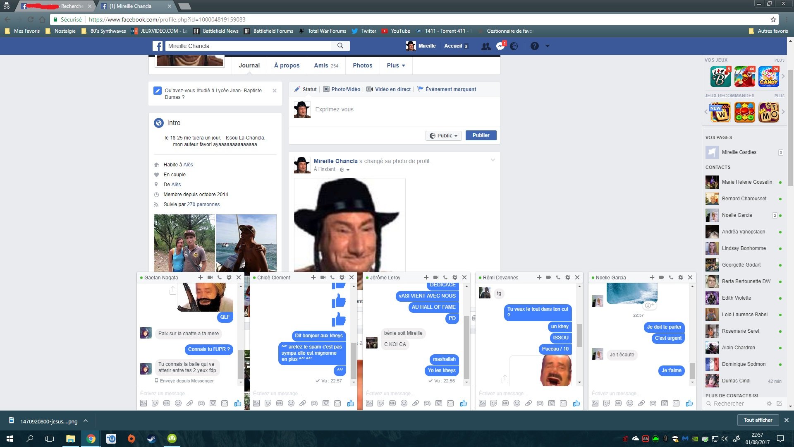This screenshot has width=794, height=447.
Task: Open the Photos profile tab
Action: tap(362, 65)
